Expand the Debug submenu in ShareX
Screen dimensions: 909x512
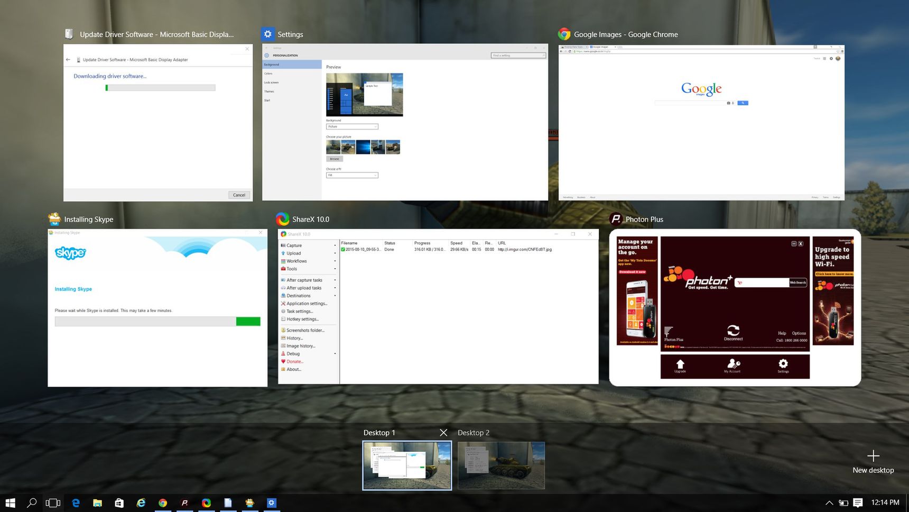click(x=335, y=354)
